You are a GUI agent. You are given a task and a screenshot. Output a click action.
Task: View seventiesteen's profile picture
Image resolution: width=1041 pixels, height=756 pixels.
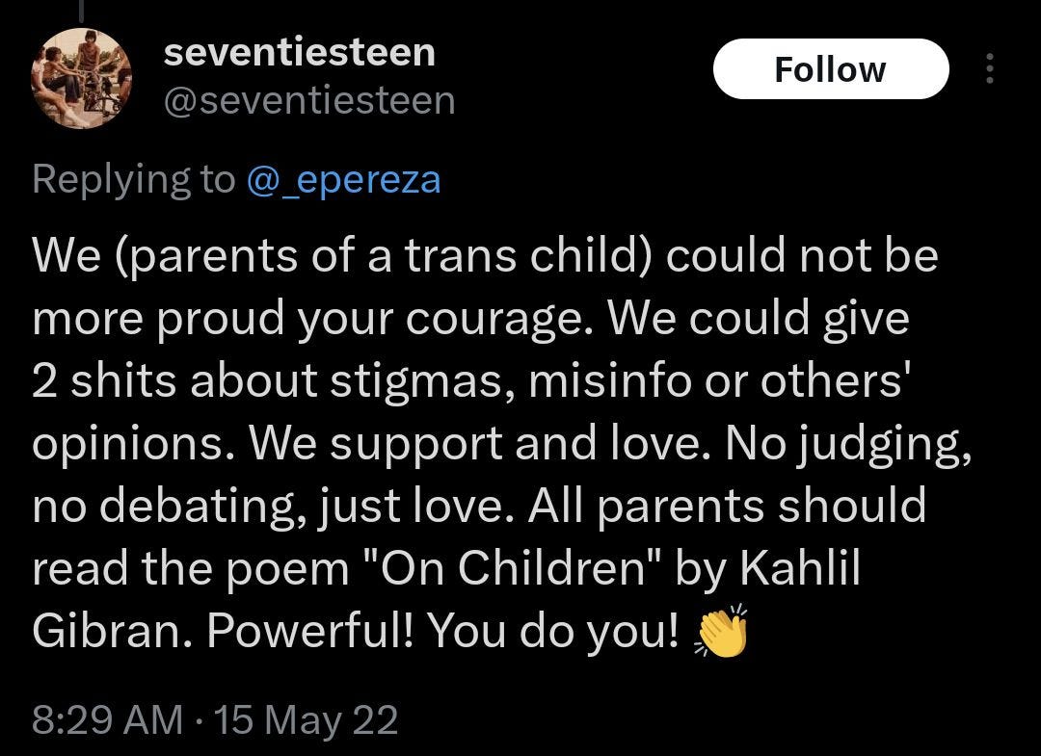pyautogui.click(x=81, y=78)
